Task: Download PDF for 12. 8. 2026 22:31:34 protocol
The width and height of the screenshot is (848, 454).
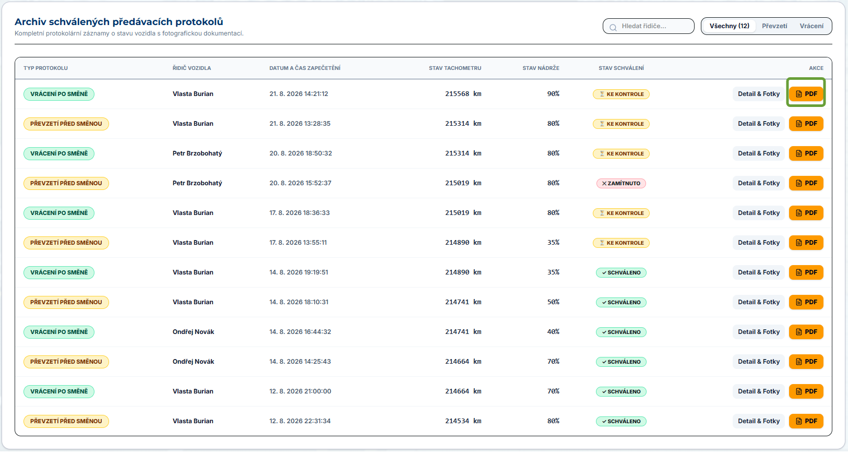Action: click(x=806, y=421)
